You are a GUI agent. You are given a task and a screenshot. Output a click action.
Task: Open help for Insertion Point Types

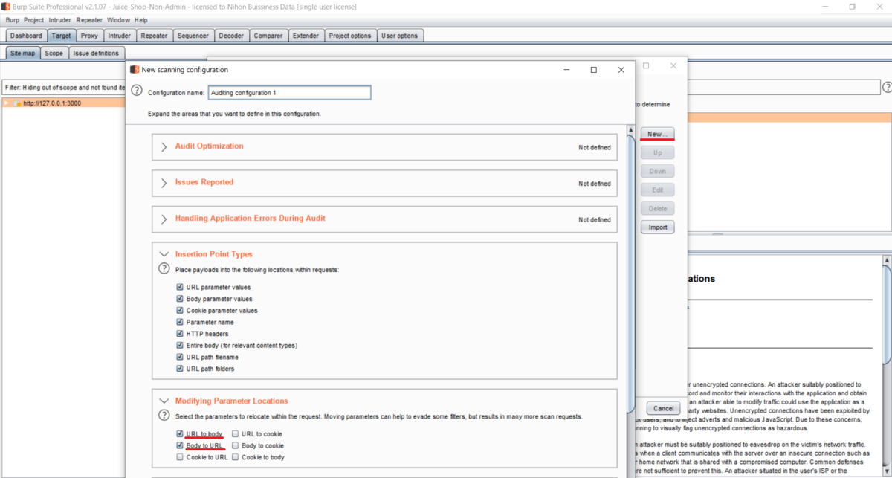pyautogui.click(x=164, y=268)
